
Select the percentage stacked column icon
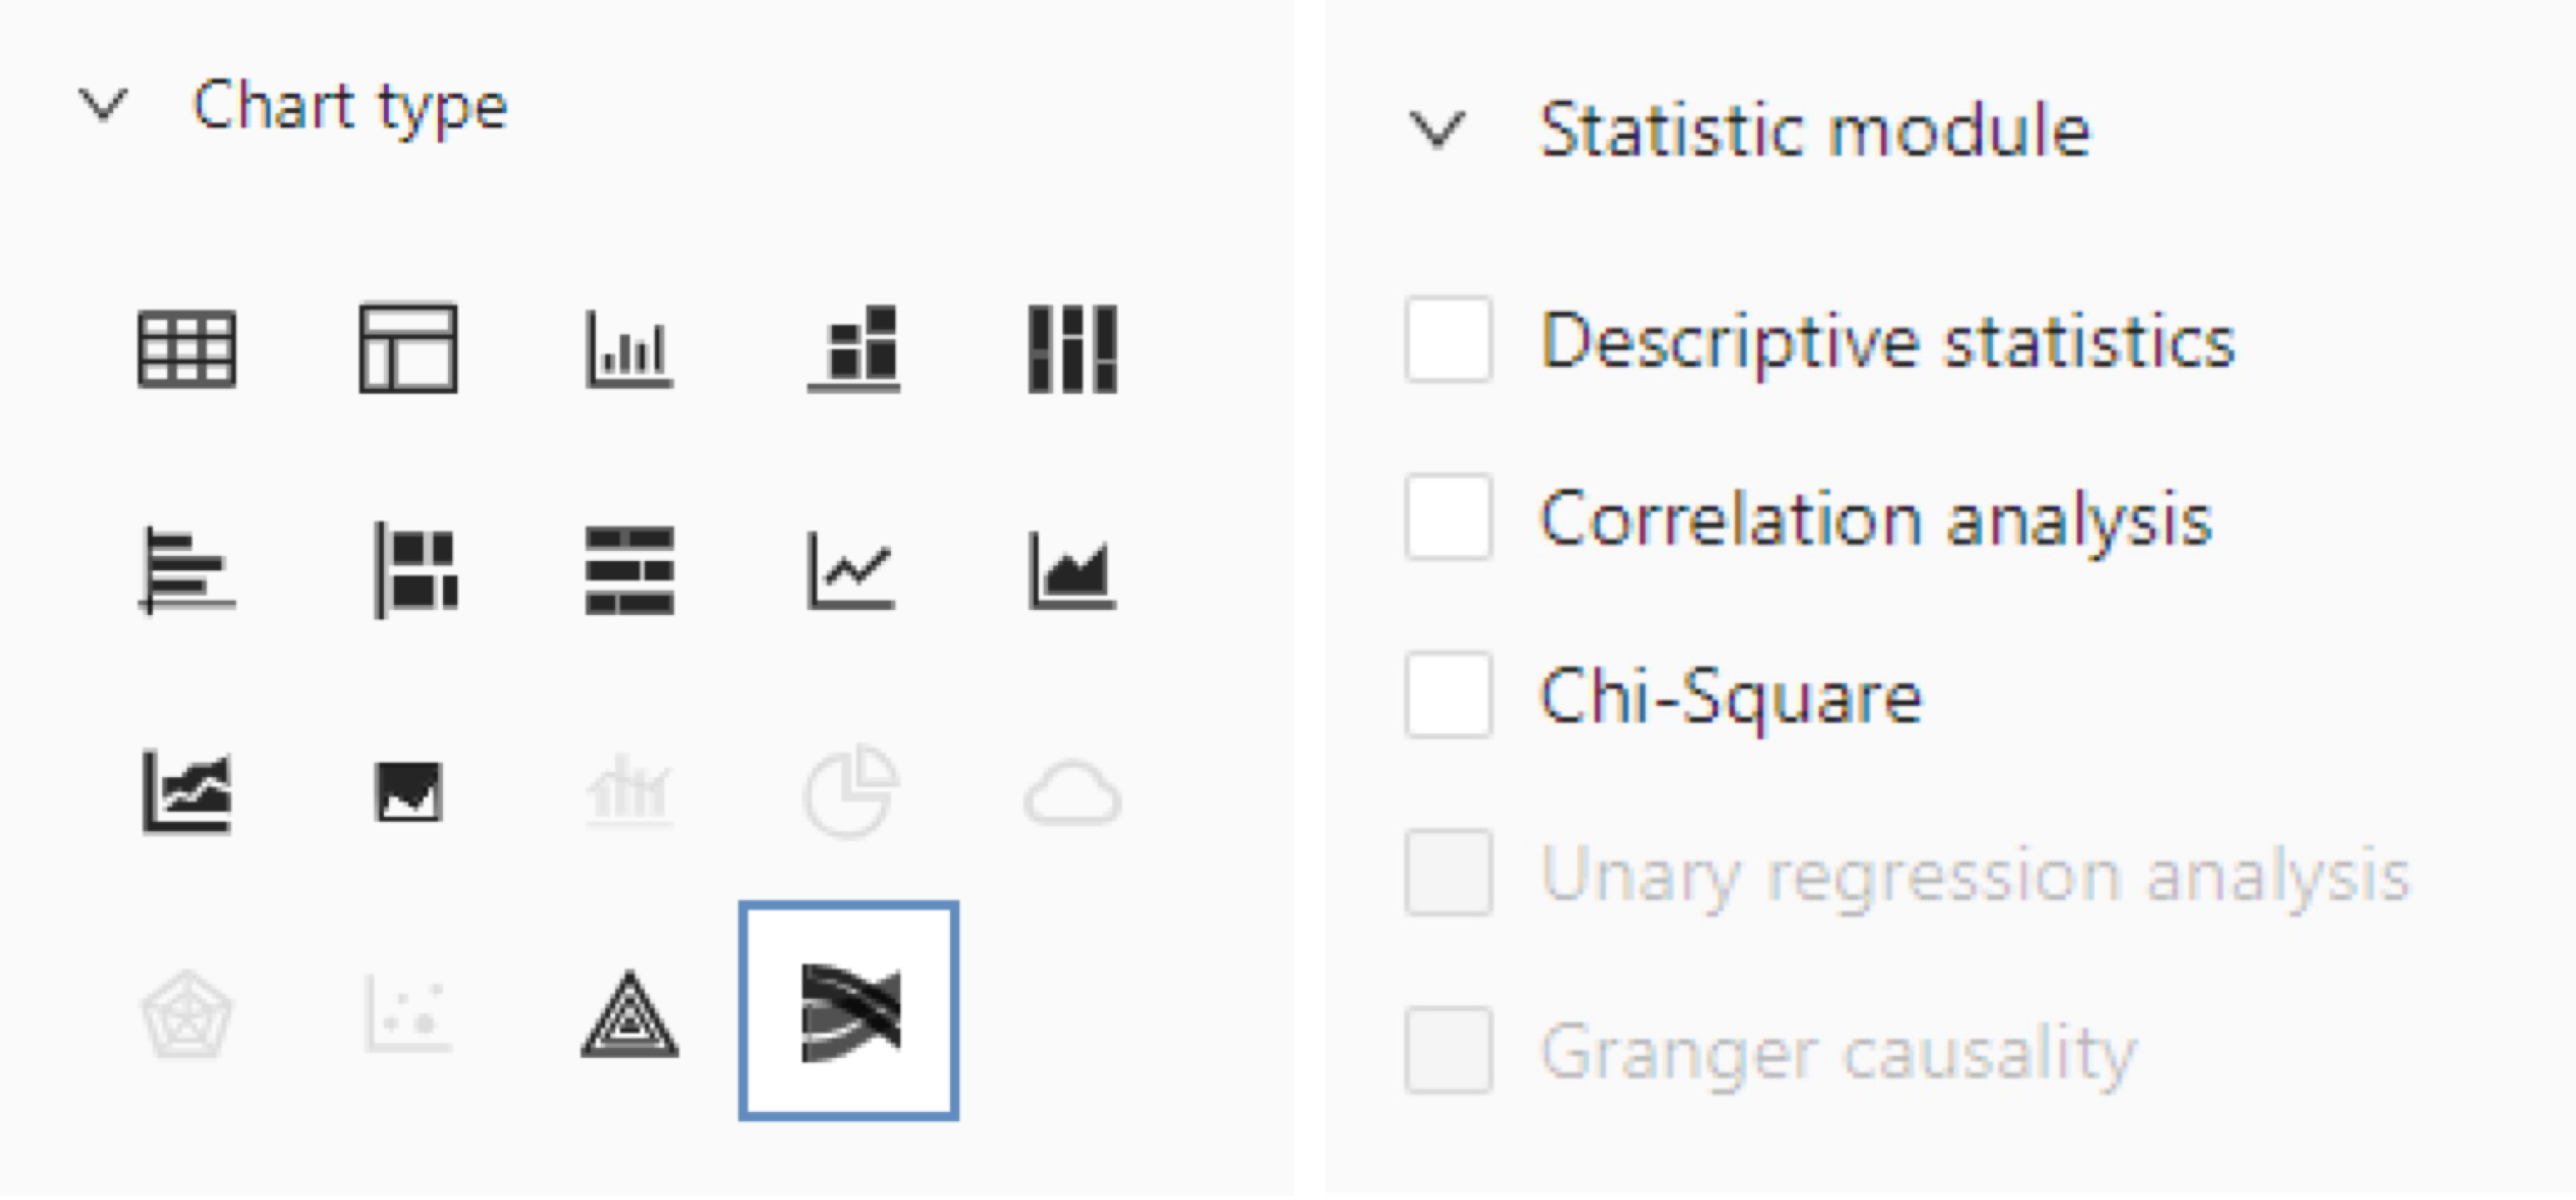[x=1073, y=349]
